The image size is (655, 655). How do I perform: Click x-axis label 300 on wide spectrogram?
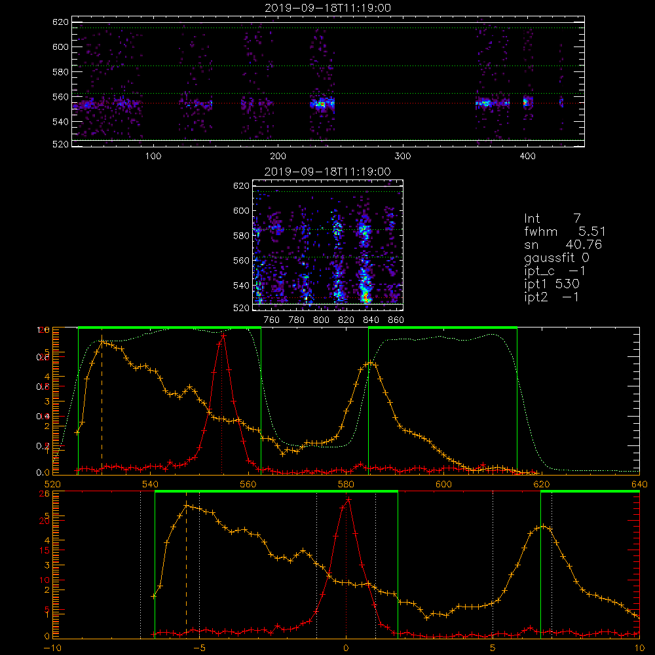[x=403, y=157]
